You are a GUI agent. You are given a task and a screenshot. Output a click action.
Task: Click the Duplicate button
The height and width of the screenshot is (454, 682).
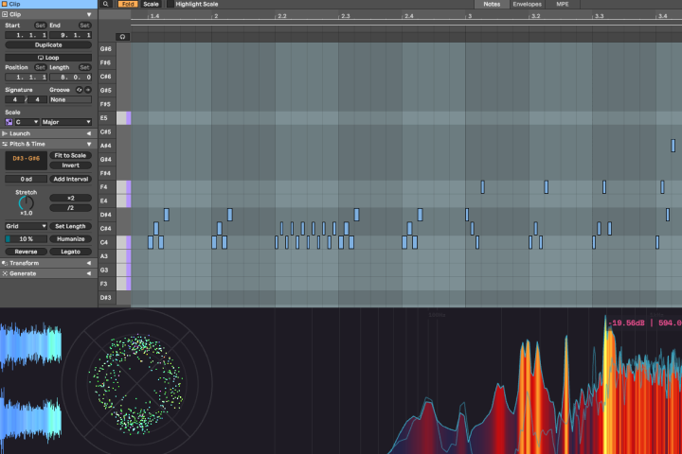(x=48, y=44)
